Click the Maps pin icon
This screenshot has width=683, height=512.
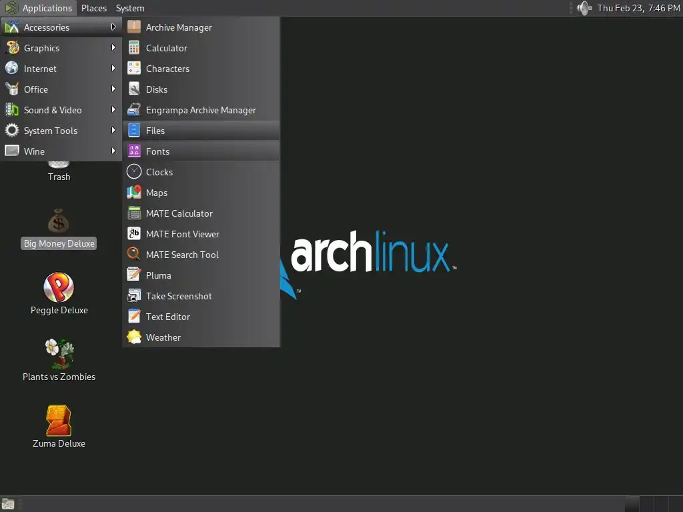[x=134, y=193]
